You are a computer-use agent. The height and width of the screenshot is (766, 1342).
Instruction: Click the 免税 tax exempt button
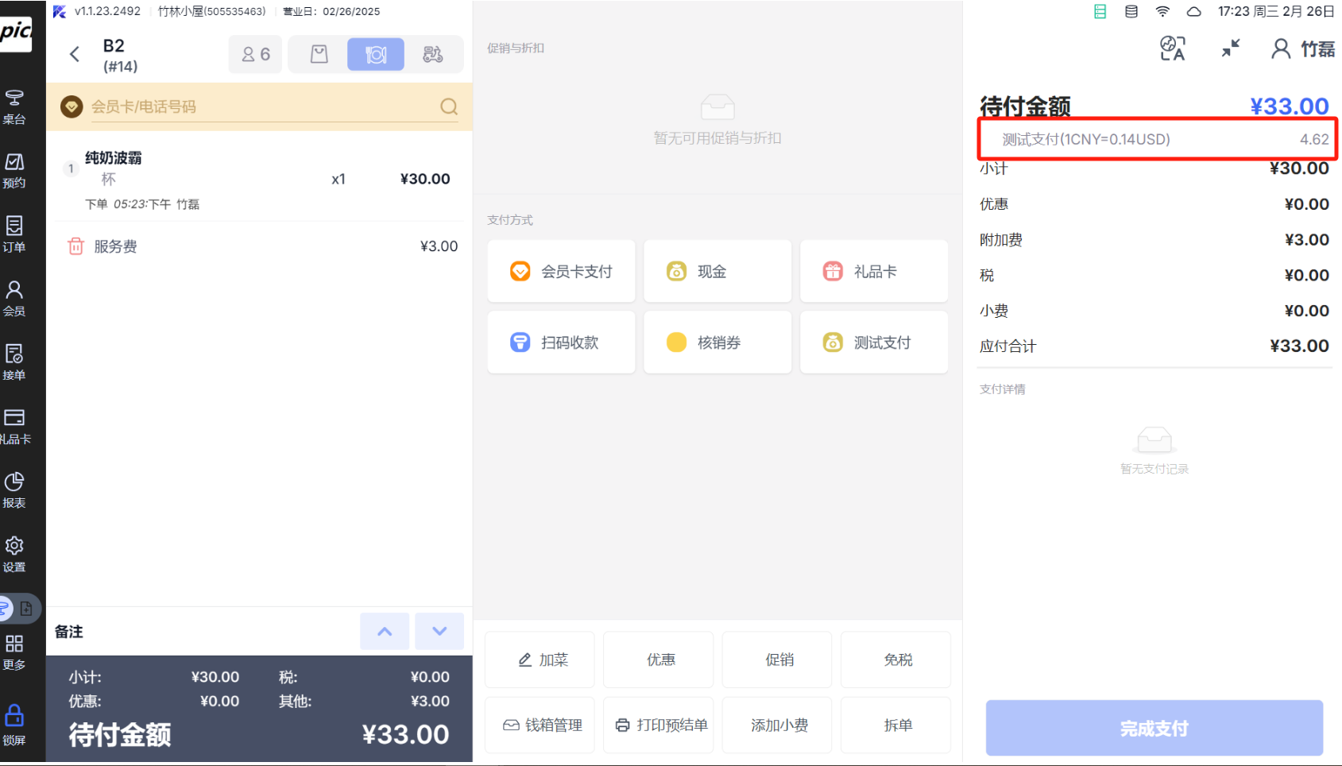[895, 660]
